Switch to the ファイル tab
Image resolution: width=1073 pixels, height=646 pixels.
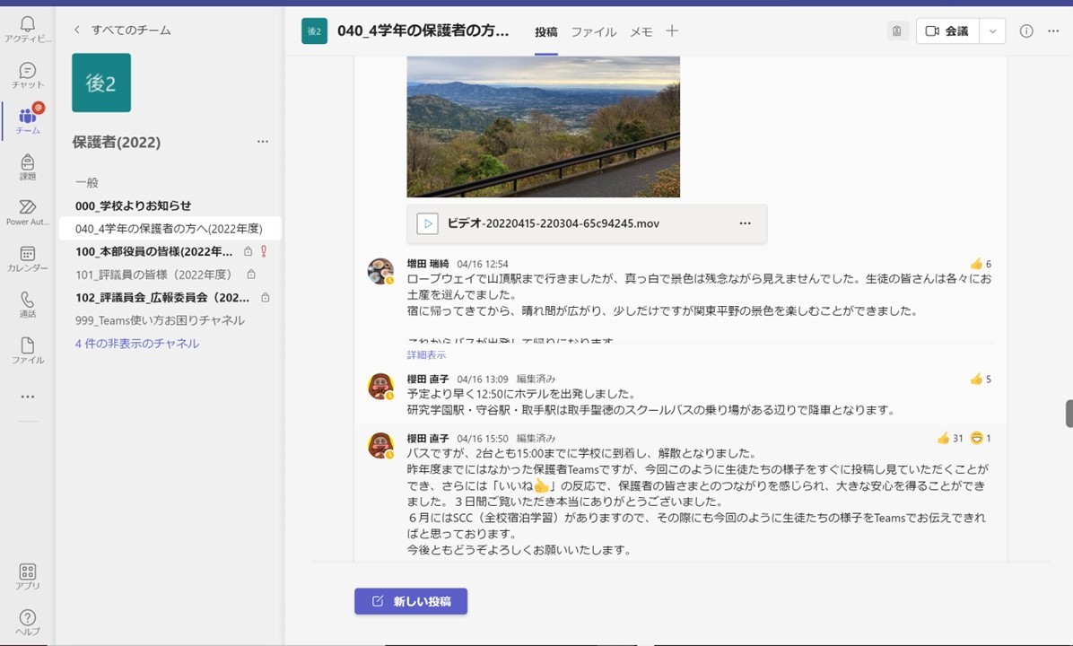click(x=593, y=31)
